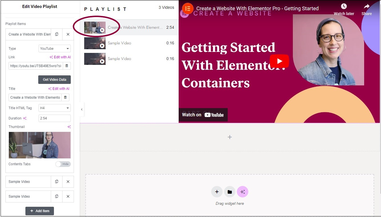
Task: Open the template library folder icon
Action: click(x=230, y=192)
